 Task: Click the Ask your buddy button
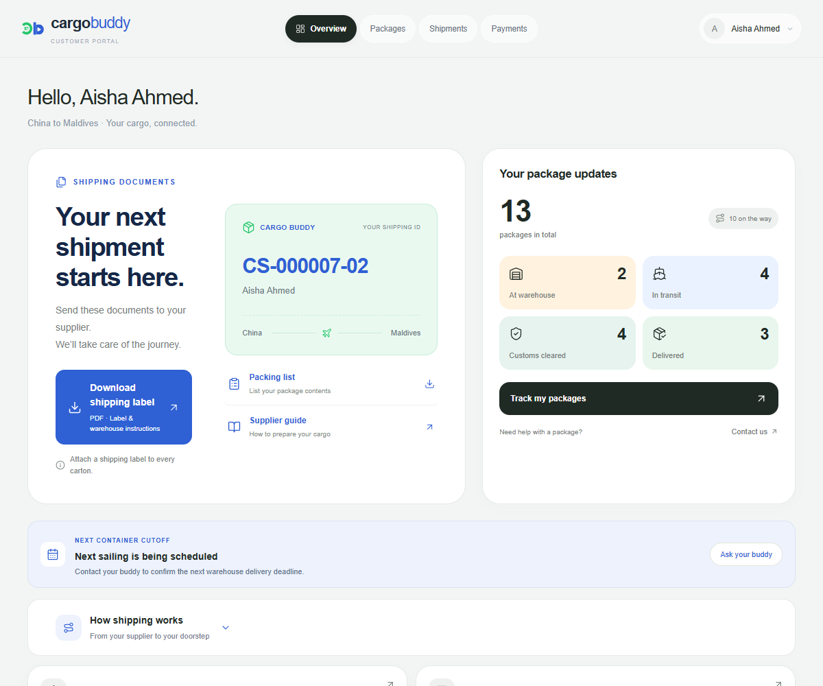pos(746,554)
